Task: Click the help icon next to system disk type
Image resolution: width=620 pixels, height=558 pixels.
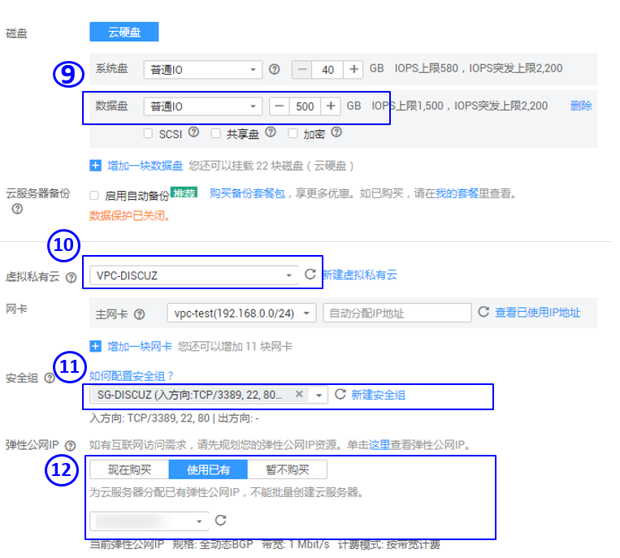Action: [x=275, y=69]
